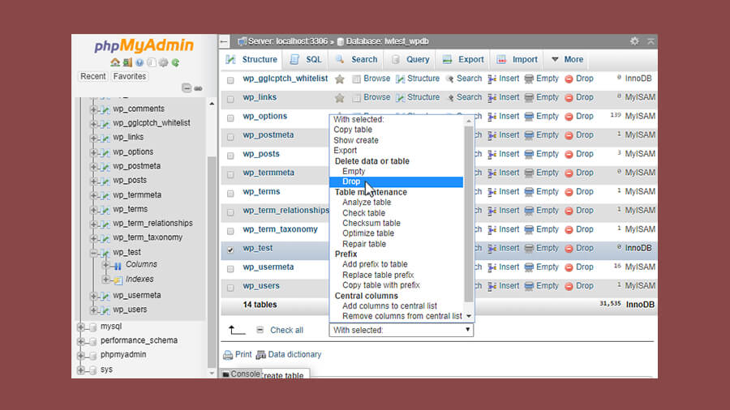Screen dimensions: 730x410
Task: Select 'Optimize table' in dropdown list
Action: (368, 233)
